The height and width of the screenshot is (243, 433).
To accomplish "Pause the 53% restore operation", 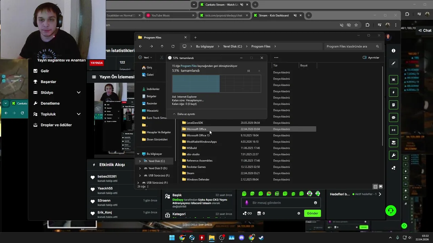I will (248, 71).
